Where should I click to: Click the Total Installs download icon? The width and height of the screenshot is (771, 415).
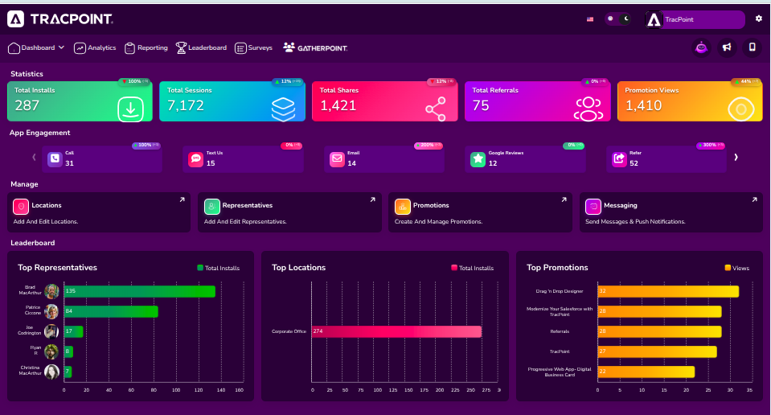coord(131,109)
